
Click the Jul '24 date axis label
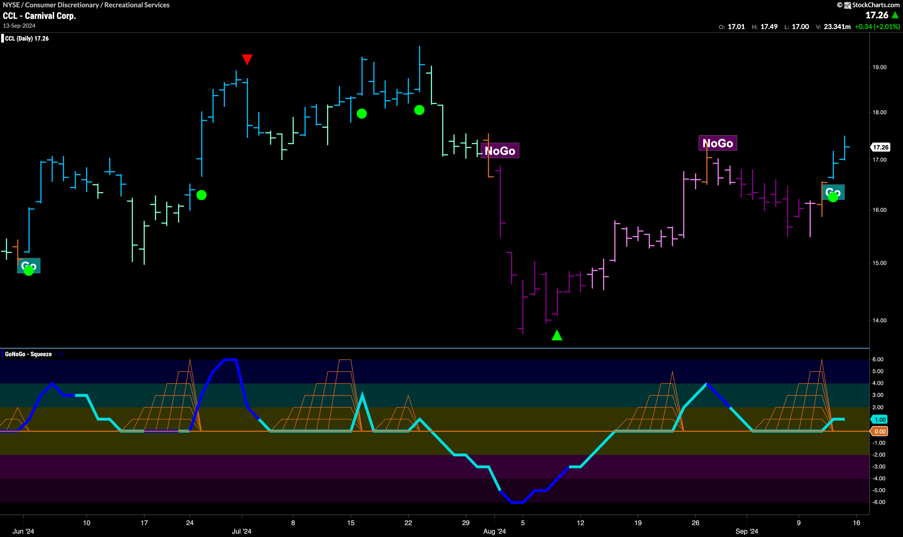pyautogui.click(x=242, y=531)
